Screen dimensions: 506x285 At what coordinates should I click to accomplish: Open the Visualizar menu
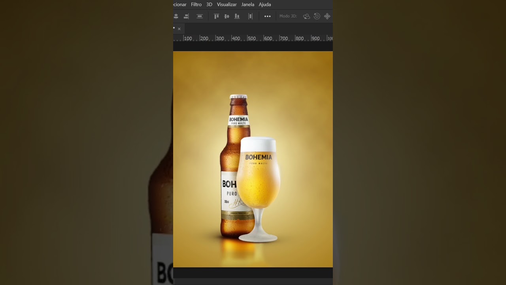227,4
